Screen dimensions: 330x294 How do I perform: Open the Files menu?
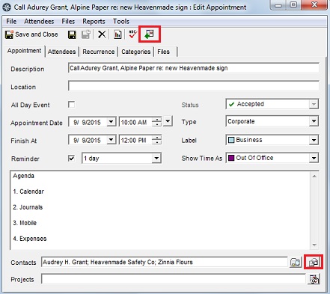pyautogui.click(x=68, y=22)
